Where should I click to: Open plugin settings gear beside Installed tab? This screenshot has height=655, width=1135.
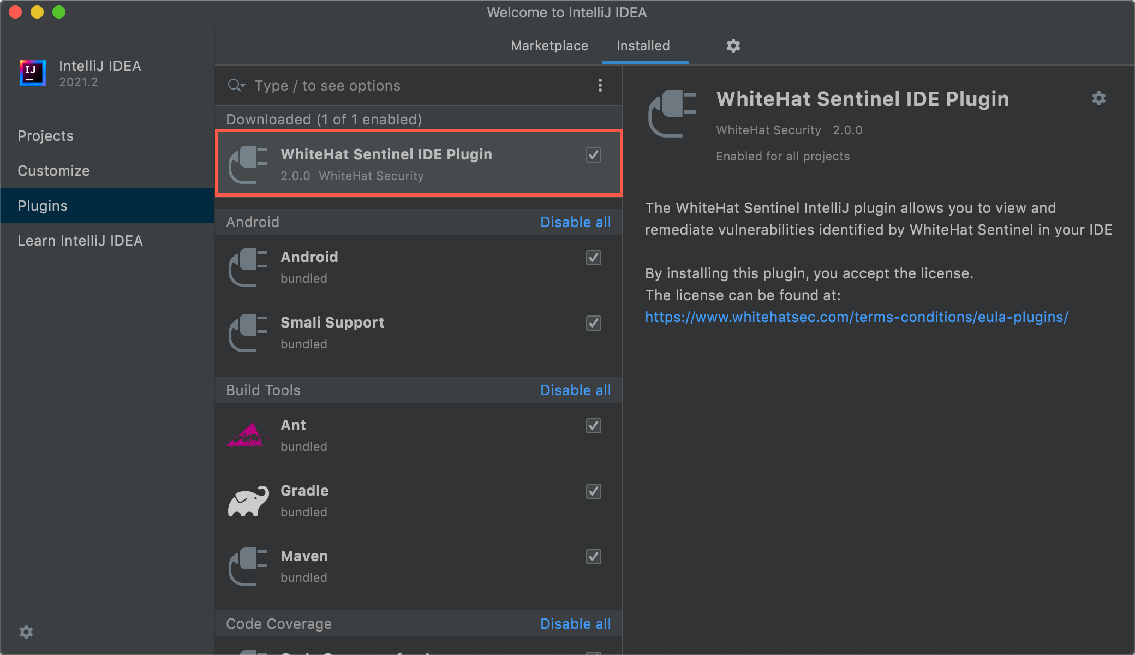pyautogui.click(x=733, y=46)
